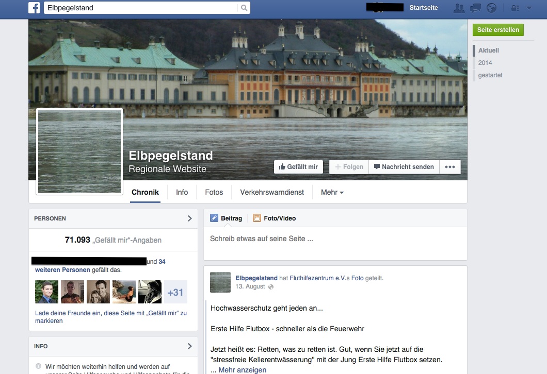The image size is (547, 374).
Task: Expand the Personen section chevron
Action: point(189,218)
